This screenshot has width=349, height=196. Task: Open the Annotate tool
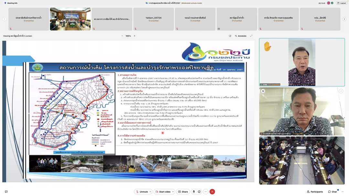[x=241, y=36]
